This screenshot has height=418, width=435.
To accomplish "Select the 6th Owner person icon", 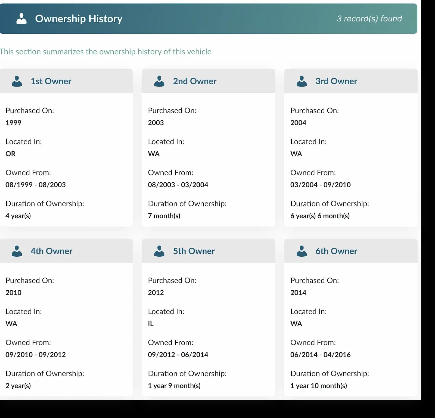I will [x=302, y=251].
